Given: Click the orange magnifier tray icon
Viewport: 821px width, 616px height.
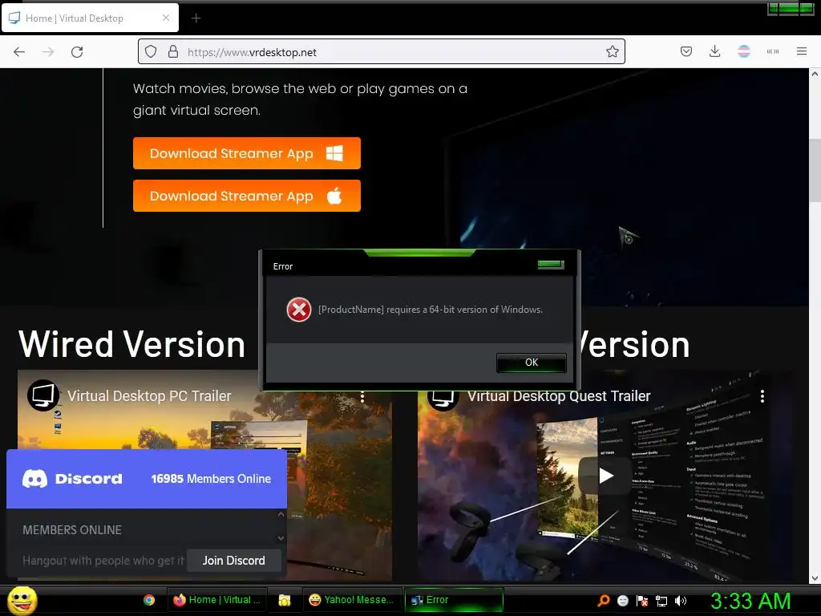Looking at the screenshot, I should (603, 601).
